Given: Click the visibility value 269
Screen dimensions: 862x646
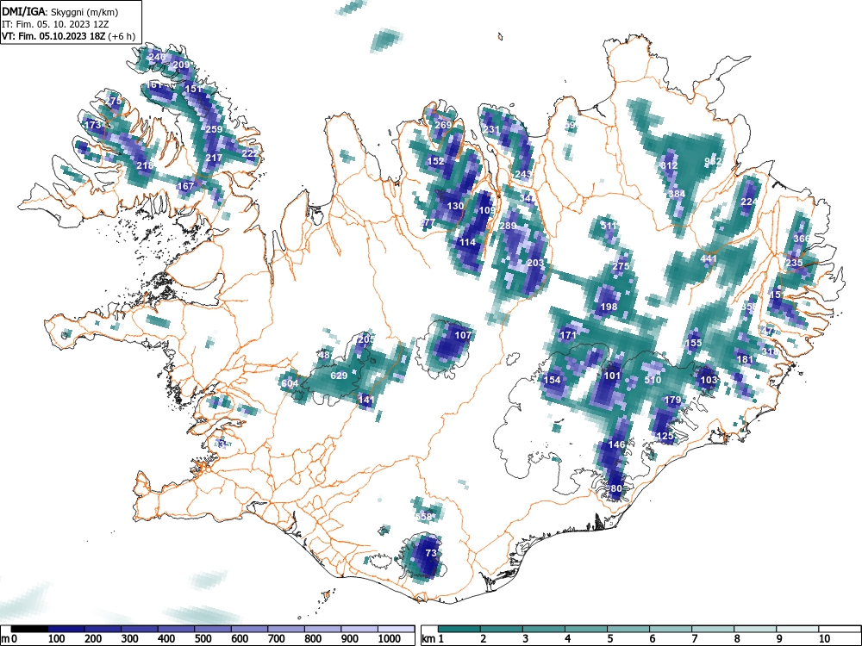Looking at the screenshot, I should click(443, 125).
